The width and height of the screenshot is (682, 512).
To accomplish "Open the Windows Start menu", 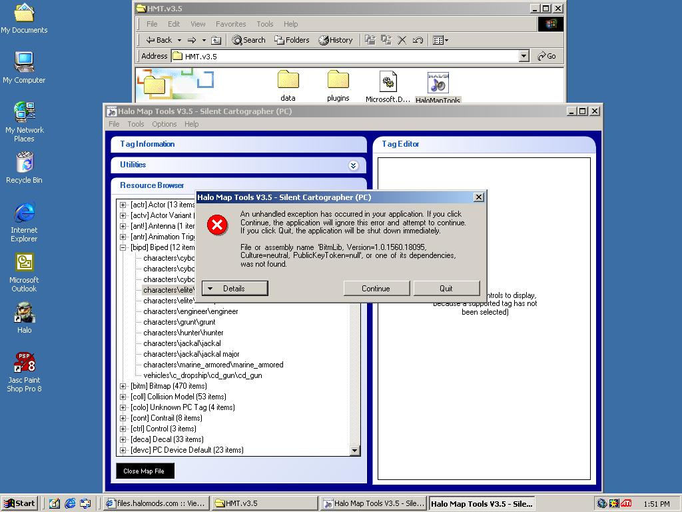I will click(19, 503).
